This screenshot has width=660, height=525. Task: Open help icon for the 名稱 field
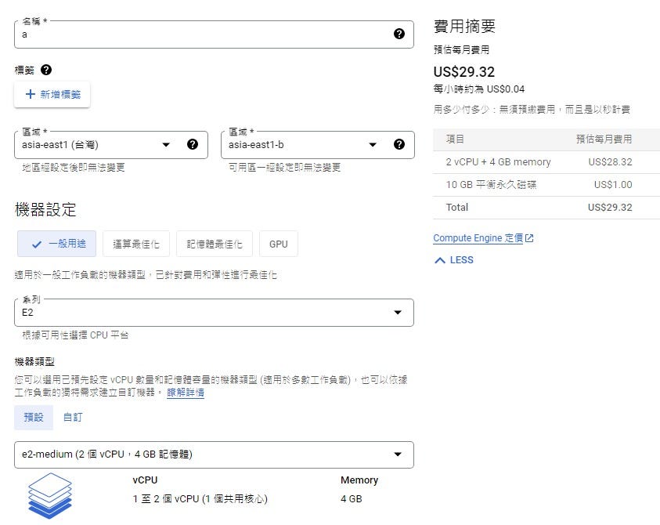click(399, 34)
